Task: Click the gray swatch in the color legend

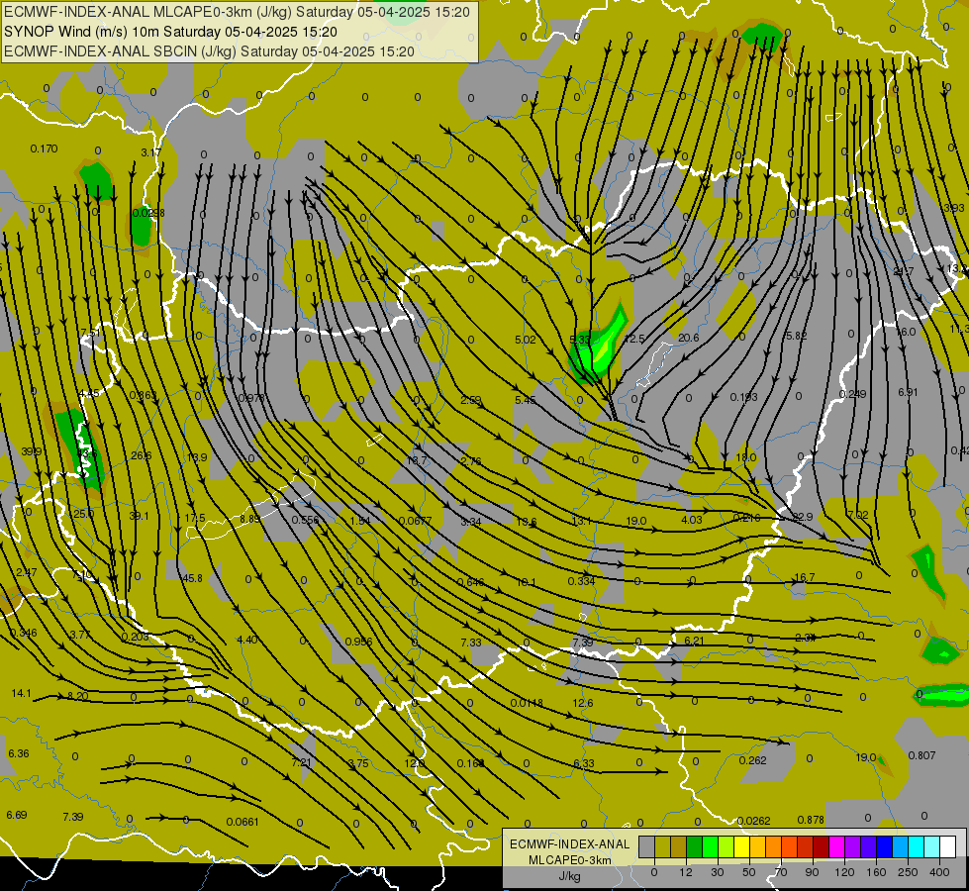Action: pos(646,847)
